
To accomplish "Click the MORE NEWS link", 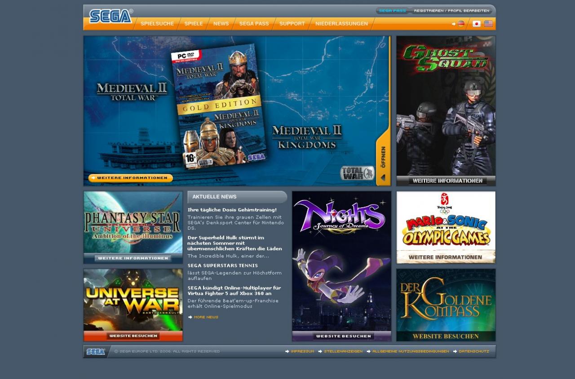I will tap(203, 317).
